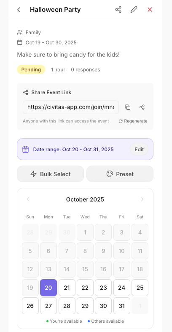Go back using the header arrow
The width and height of the screenshot is (172, 332).
click(19, 10)
